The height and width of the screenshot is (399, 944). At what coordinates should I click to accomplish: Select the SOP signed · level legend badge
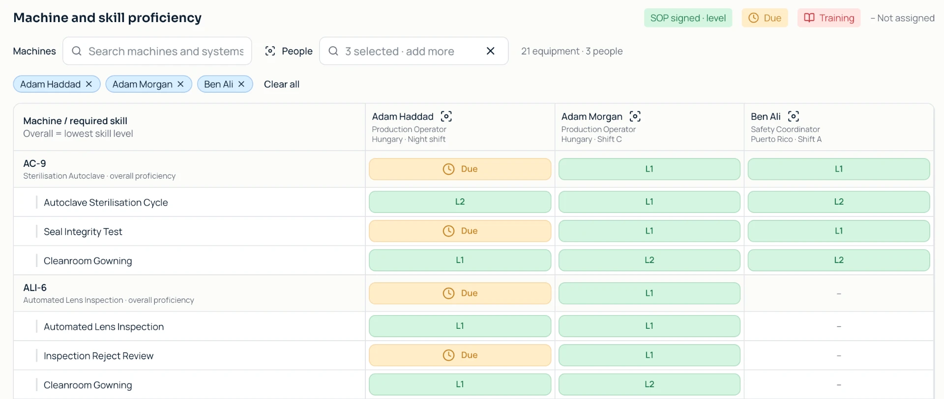pyautogui.click(x=688, y=18)
